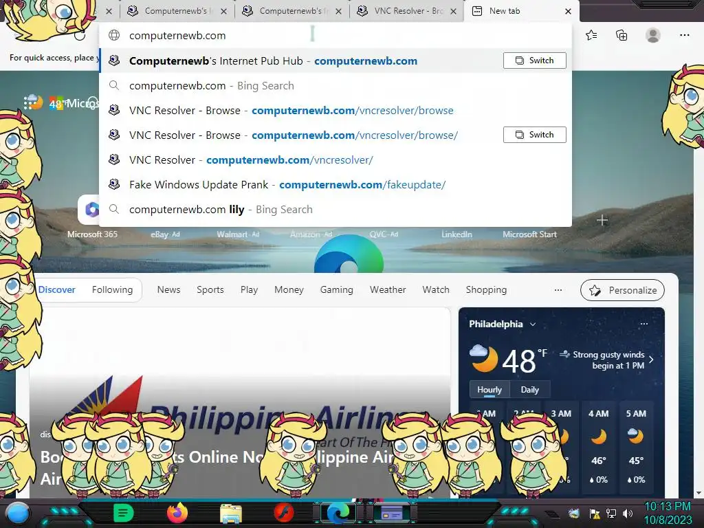This screenshot has height=528, width=704.
Task: Open the Action Center flag tray icon
Action: click(x=595, y=513)
